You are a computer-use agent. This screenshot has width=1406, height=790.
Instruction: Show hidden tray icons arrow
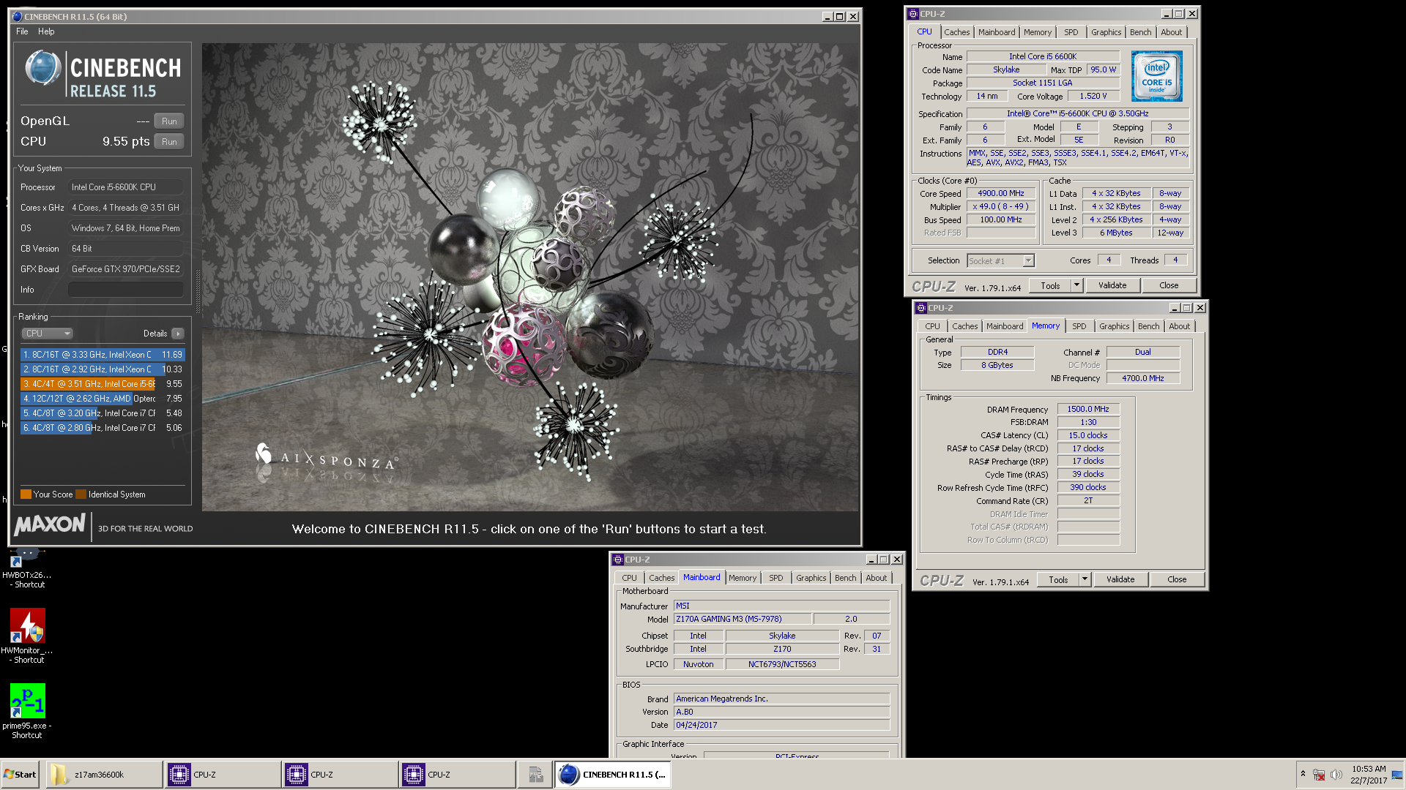1303,774
